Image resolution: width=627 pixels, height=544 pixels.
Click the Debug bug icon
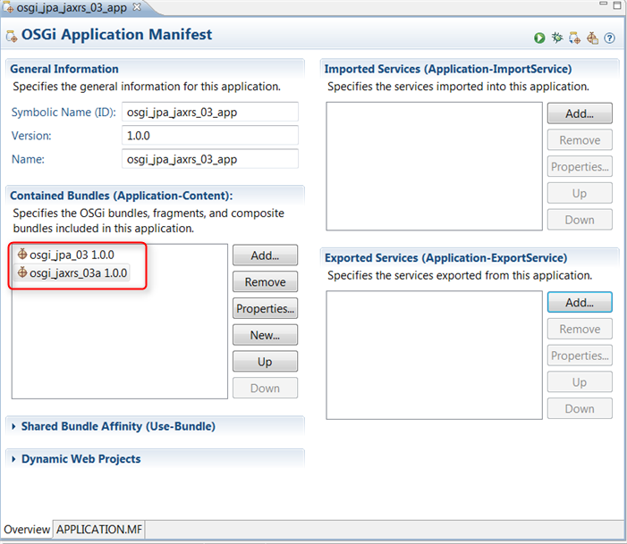(x=557, y=38)
